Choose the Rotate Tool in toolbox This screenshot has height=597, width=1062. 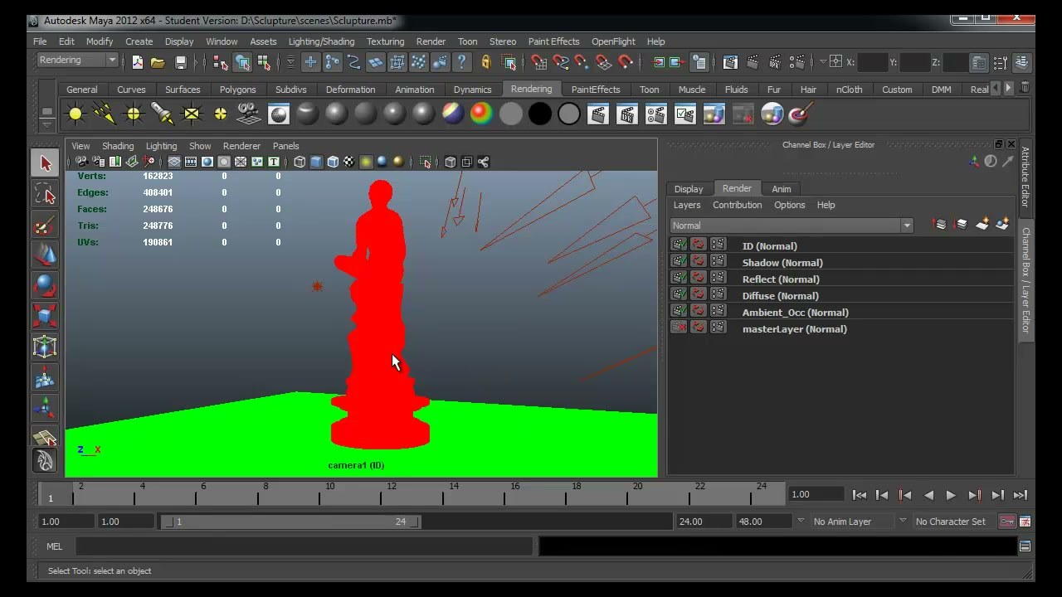(x=45, y=286)
